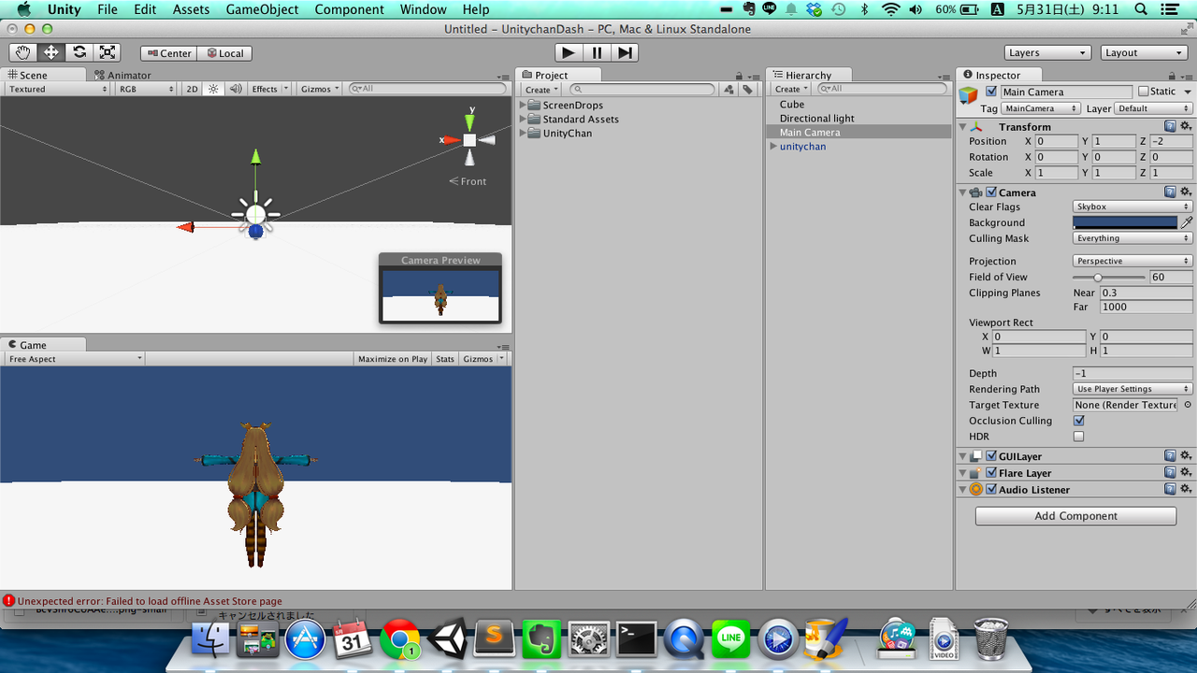The image size is (1197, 673).
Task: Enable the HDR checkbox
Action: coord(1078,437)
